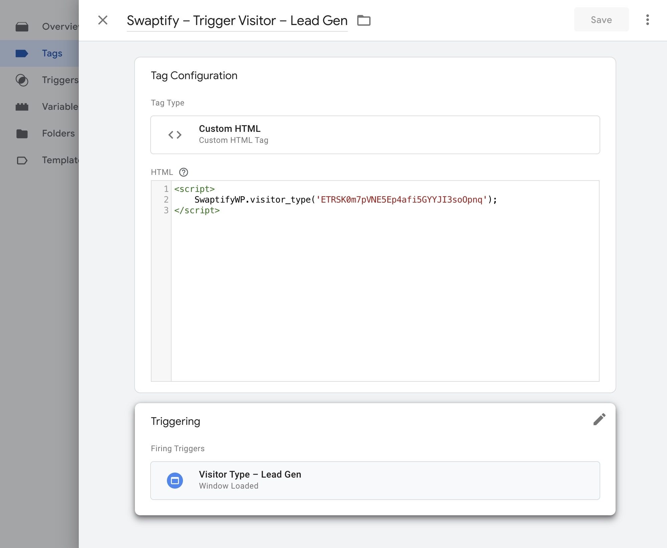Click the Save button
Viewport: 667px width, 548px height.
click(x=601, y=20)
